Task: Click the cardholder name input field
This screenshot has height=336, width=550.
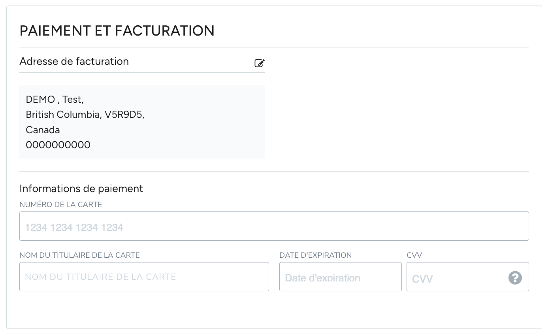Action: [144, 277]
